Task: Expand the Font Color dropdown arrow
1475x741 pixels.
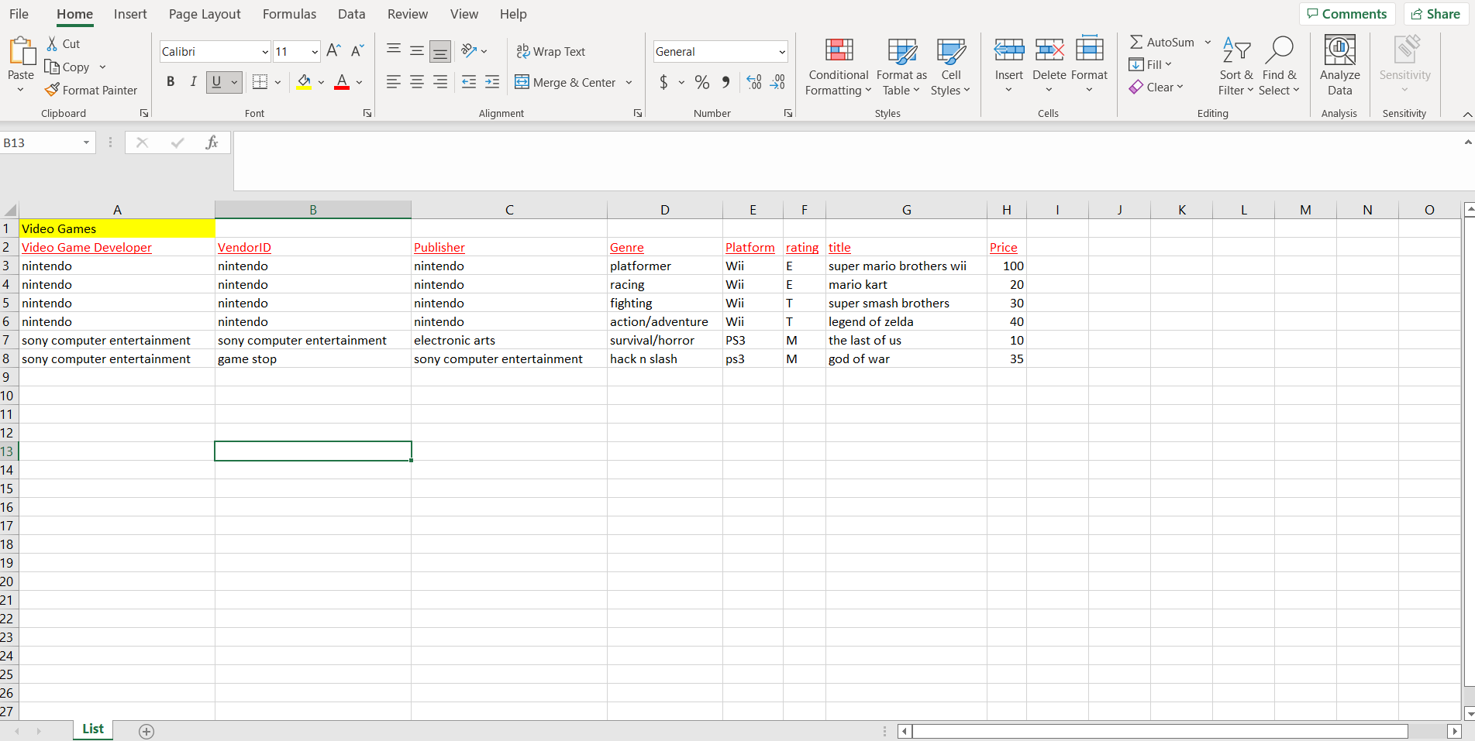Action: click(358, 82)
